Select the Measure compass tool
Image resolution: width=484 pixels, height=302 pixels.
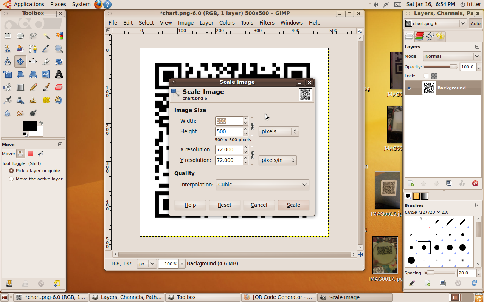pos(8,62)
